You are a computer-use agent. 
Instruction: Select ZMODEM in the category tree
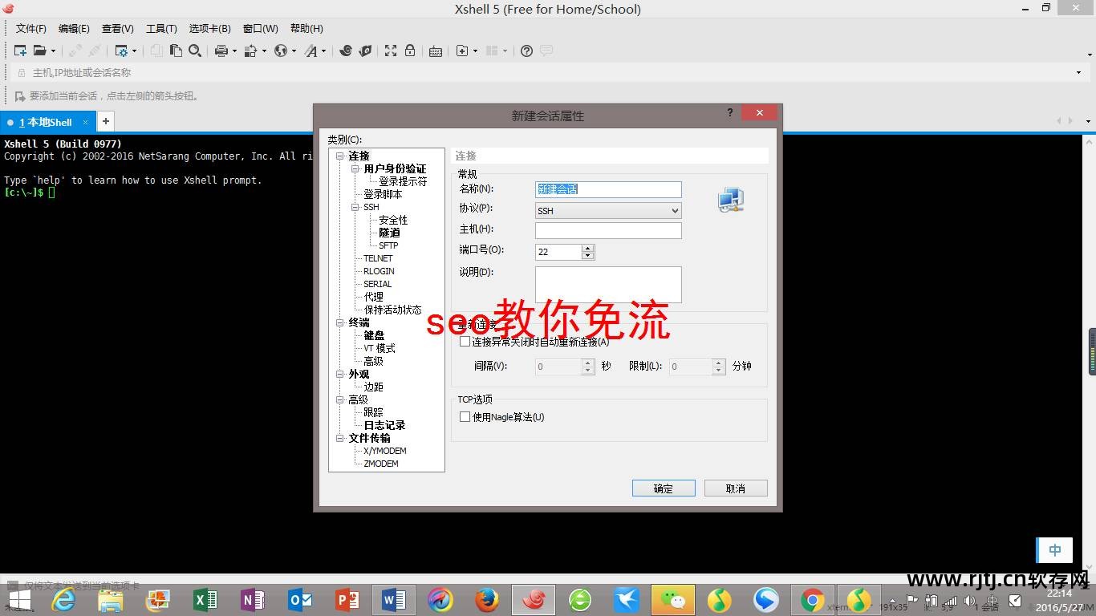pyautogui.click(x=380, y=464)
